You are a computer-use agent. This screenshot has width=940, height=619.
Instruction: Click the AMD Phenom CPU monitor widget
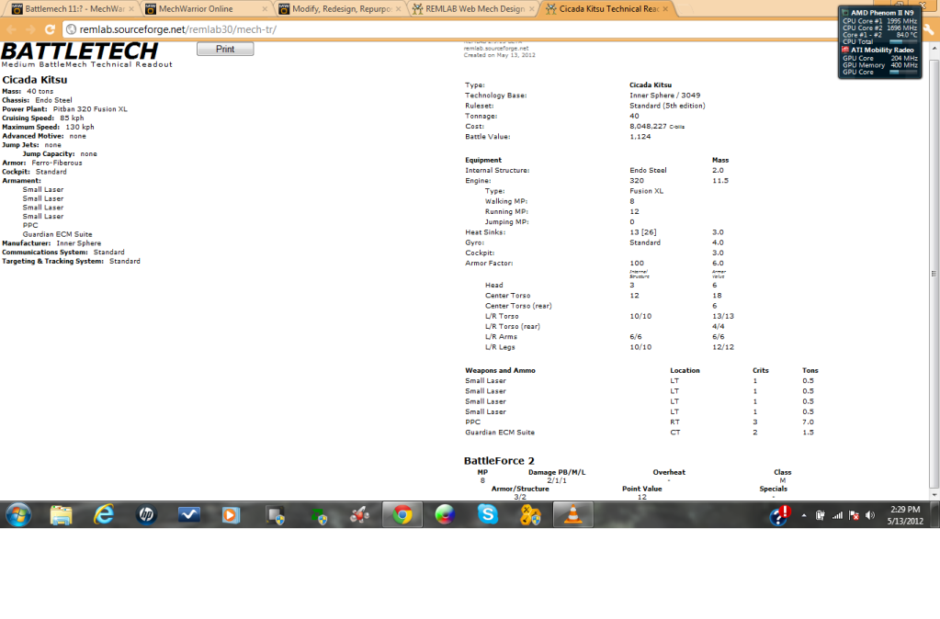[x=879, y=42]
